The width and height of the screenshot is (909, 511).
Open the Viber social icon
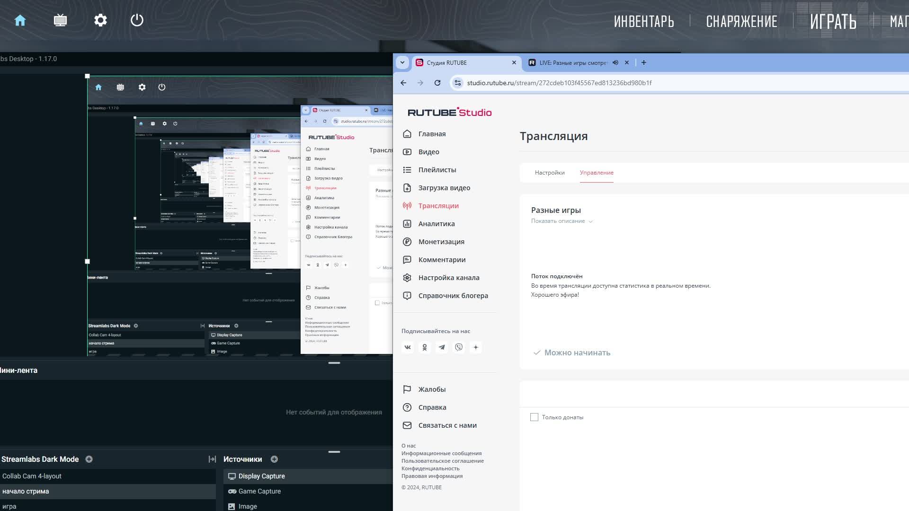pyautogui.click(x=459, y=347)
